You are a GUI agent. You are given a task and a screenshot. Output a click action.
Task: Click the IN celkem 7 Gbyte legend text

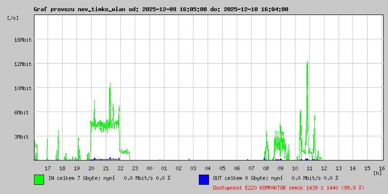pos(110,178)
